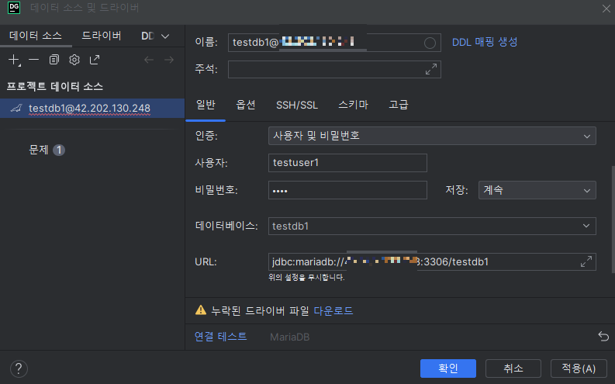Image resolution: width=615 pixels, height=384 pixels.
Task: Open the SSH/SSL tab
Action: 297,105
